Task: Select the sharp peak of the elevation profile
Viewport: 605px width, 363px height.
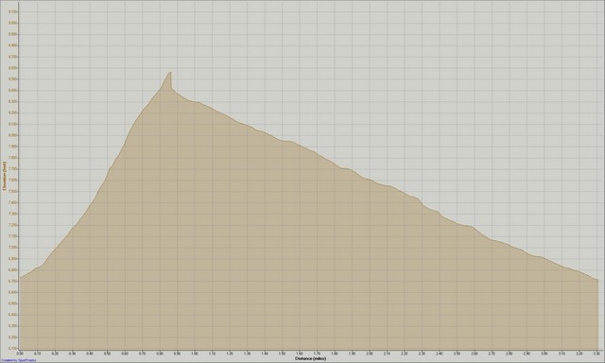Action: (170, 72)
